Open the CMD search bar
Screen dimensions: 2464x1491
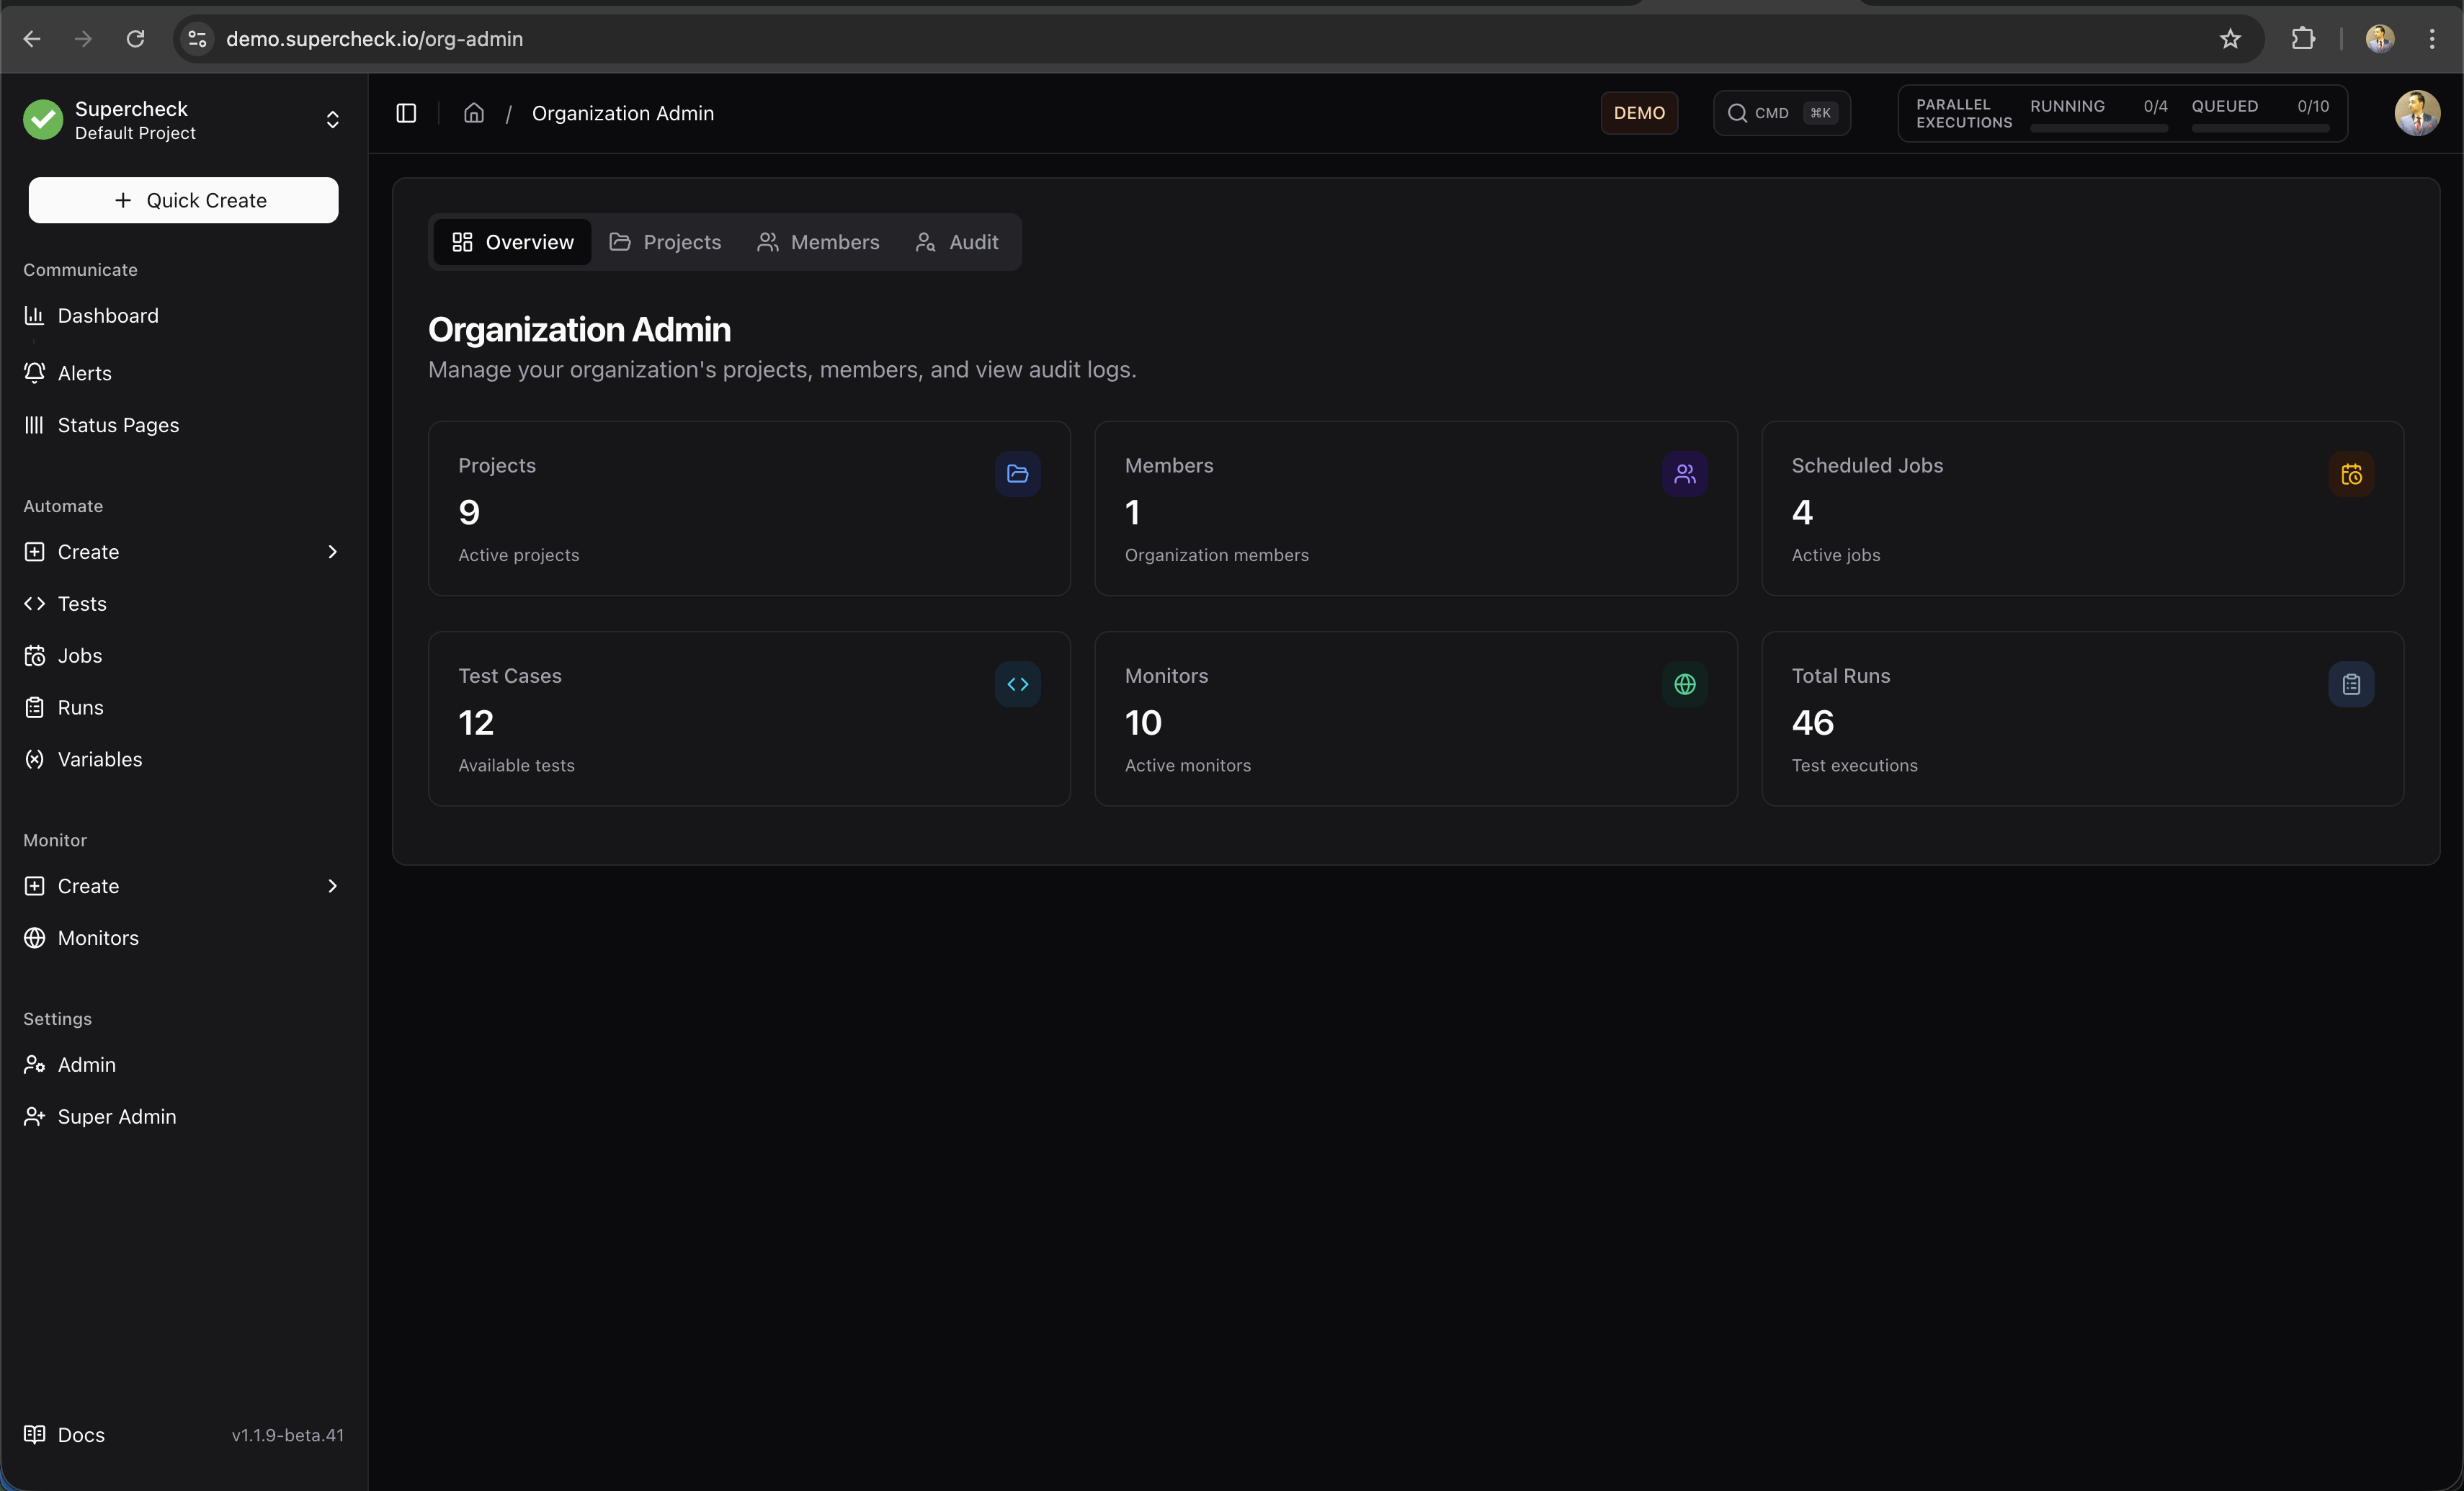tap(1781, 113)
